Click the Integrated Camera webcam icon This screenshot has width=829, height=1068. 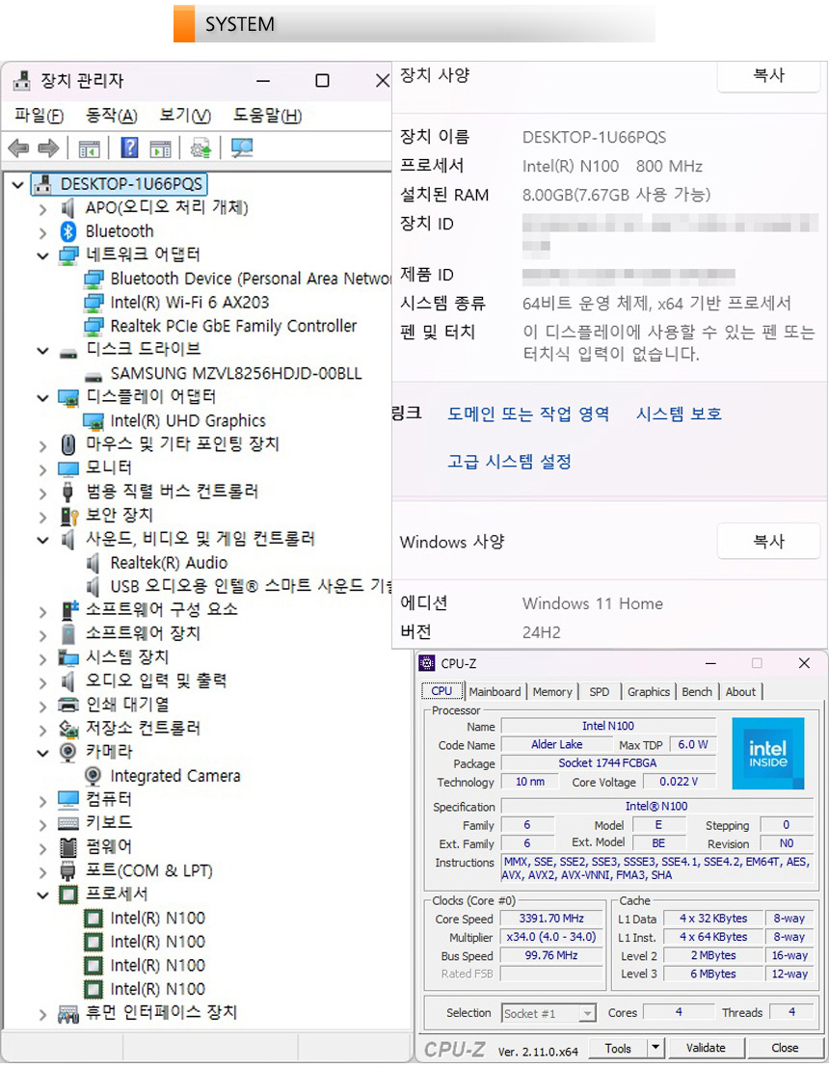pos(94,777)
